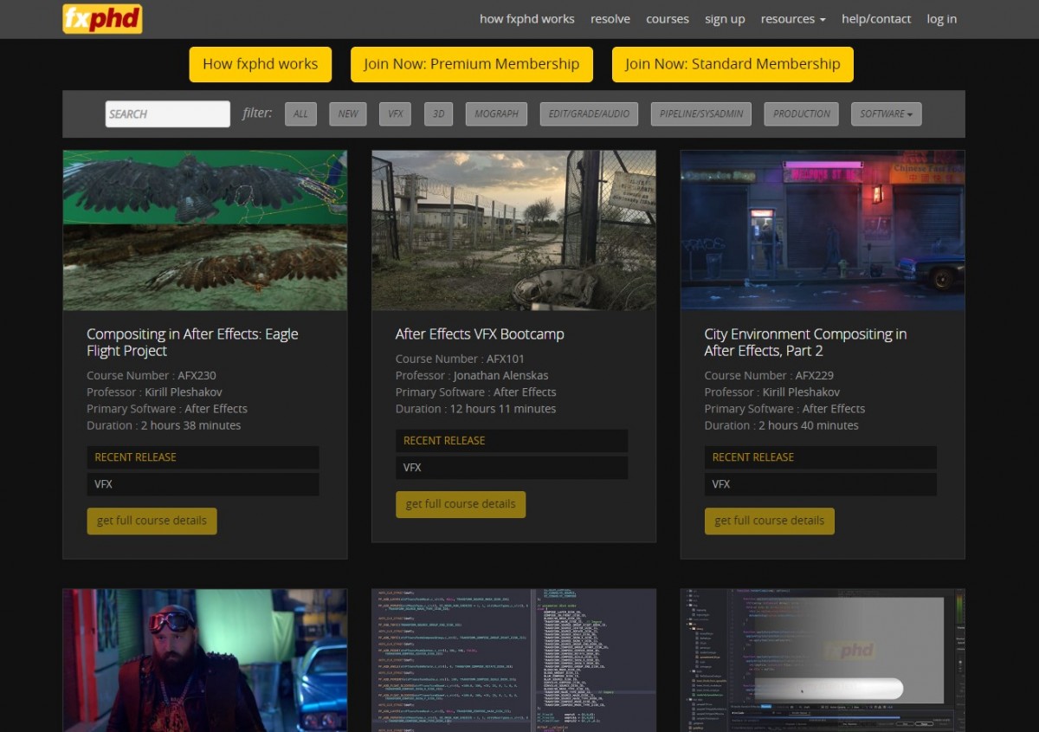Viewport: 1039px width, 732px height.
Task: Get full course details for AFX101
Action: (x=461, y=504)
